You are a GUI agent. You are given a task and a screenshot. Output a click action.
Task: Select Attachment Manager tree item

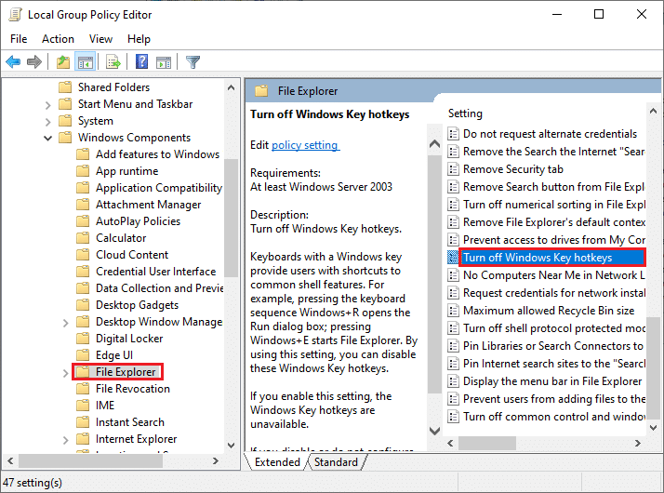click(148, 205)
